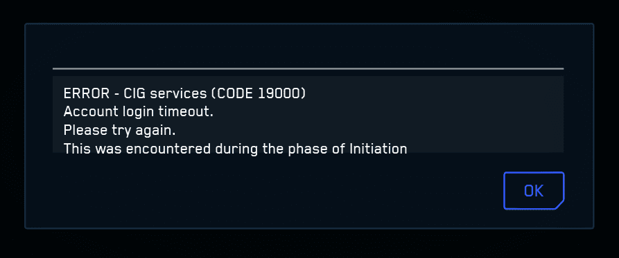
Task: Click the 'ERROR - CIG services' heading text
Action: point(134,94)
